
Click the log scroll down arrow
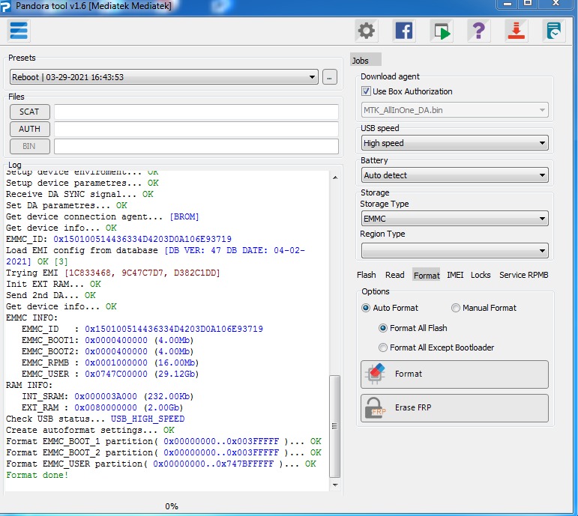coord(334,485)
